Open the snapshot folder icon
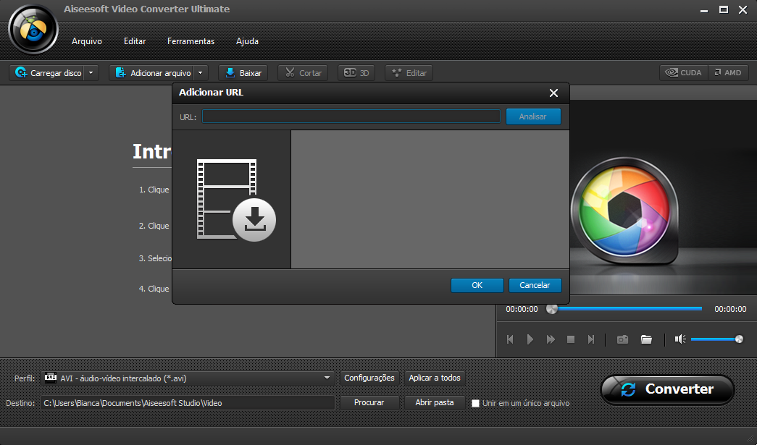The image size is (757, 445). 646,339
